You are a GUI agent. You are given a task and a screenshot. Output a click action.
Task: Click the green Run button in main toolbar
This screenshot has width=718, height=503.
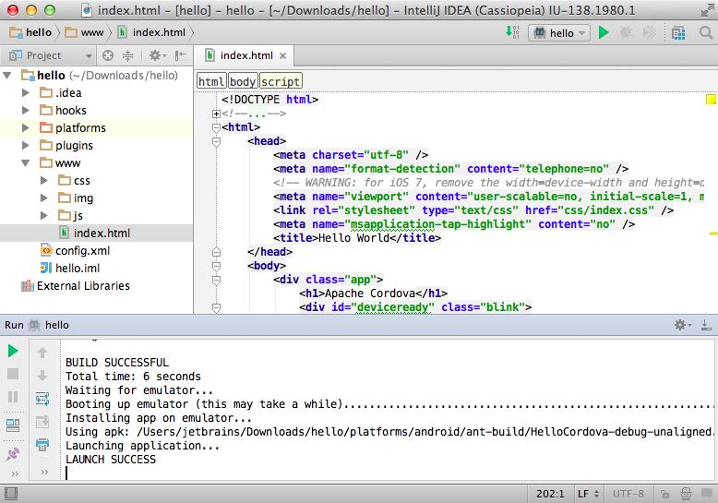[604, 32]
